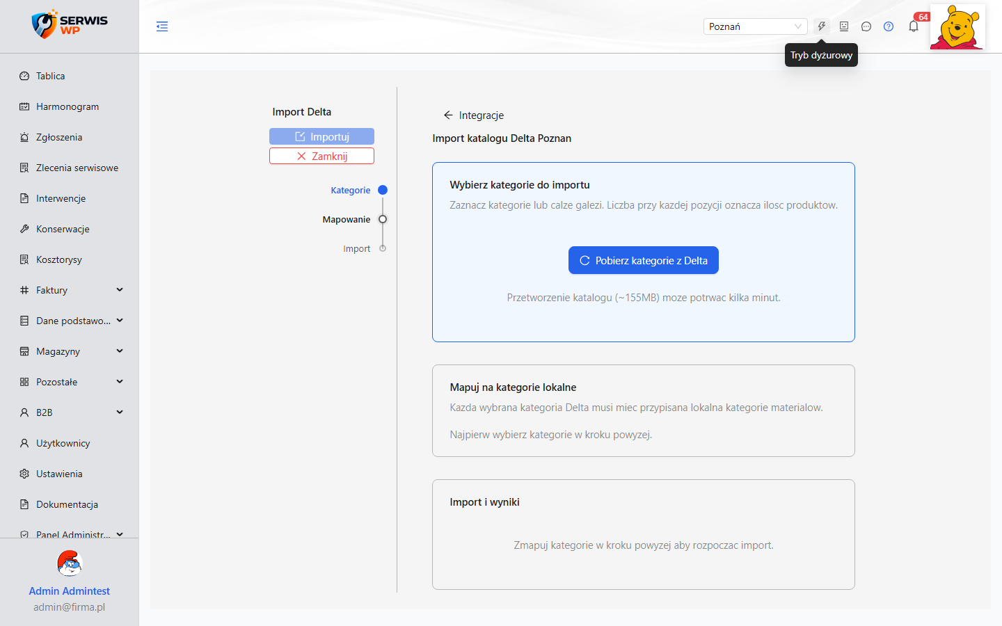Click the Interwencje document icon
This screenshot has height=626, width=1002.
[x=24, y=198]
